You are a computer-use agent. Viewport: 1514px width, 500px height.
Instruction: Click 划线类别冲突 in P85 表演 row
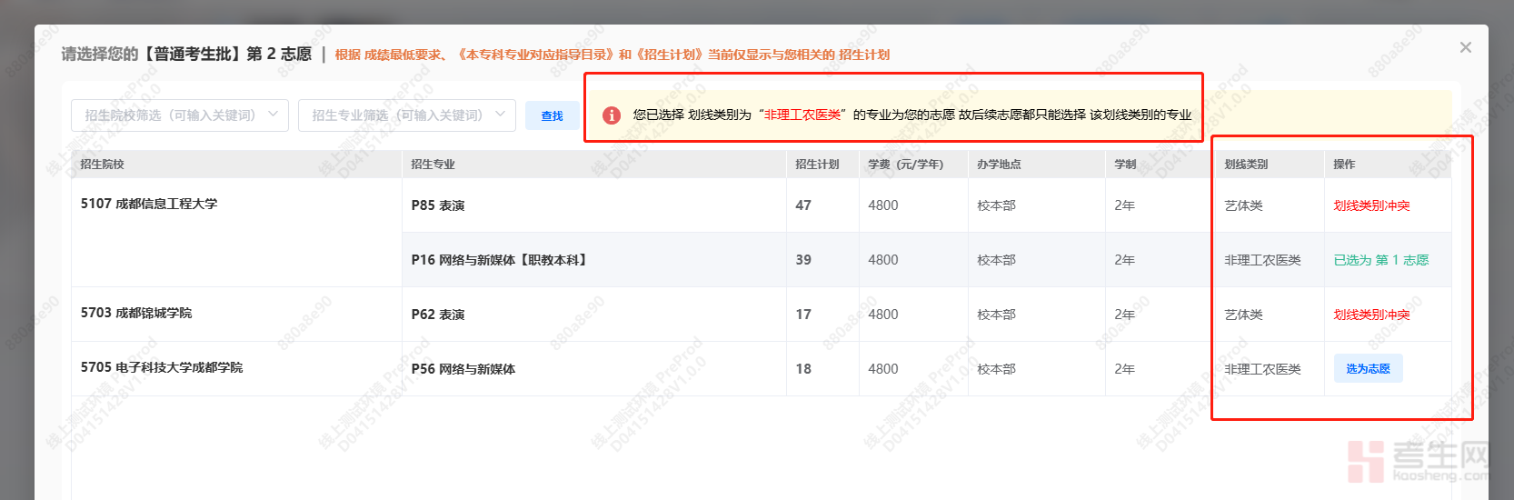[x=1371, y=205]
